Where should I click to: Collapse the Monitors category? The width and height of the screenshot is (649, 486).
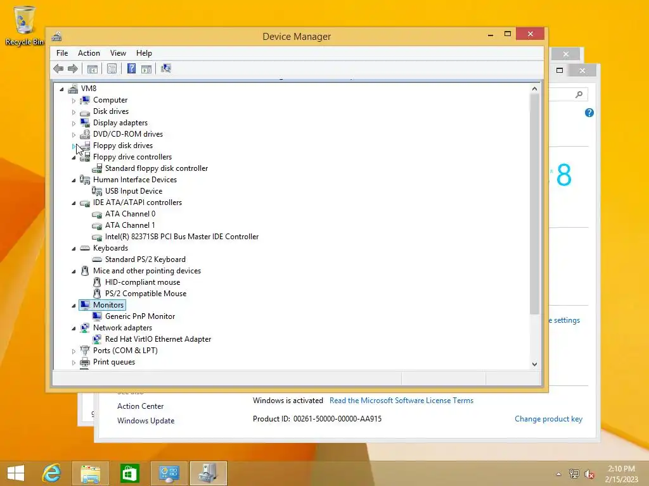point(74,306)
